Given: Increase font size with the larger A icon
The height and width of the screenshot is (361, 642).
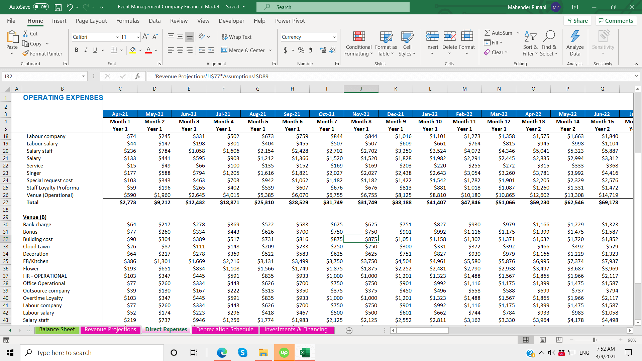Looking at the screenshot, I should 145,37.
